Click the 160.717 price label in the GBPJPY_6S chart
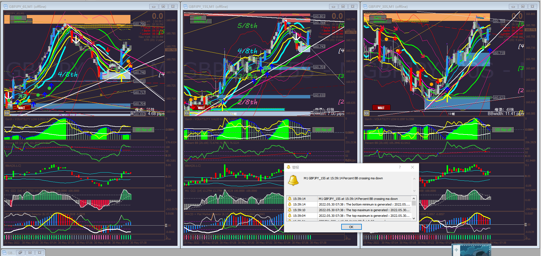 click(139, 92)
